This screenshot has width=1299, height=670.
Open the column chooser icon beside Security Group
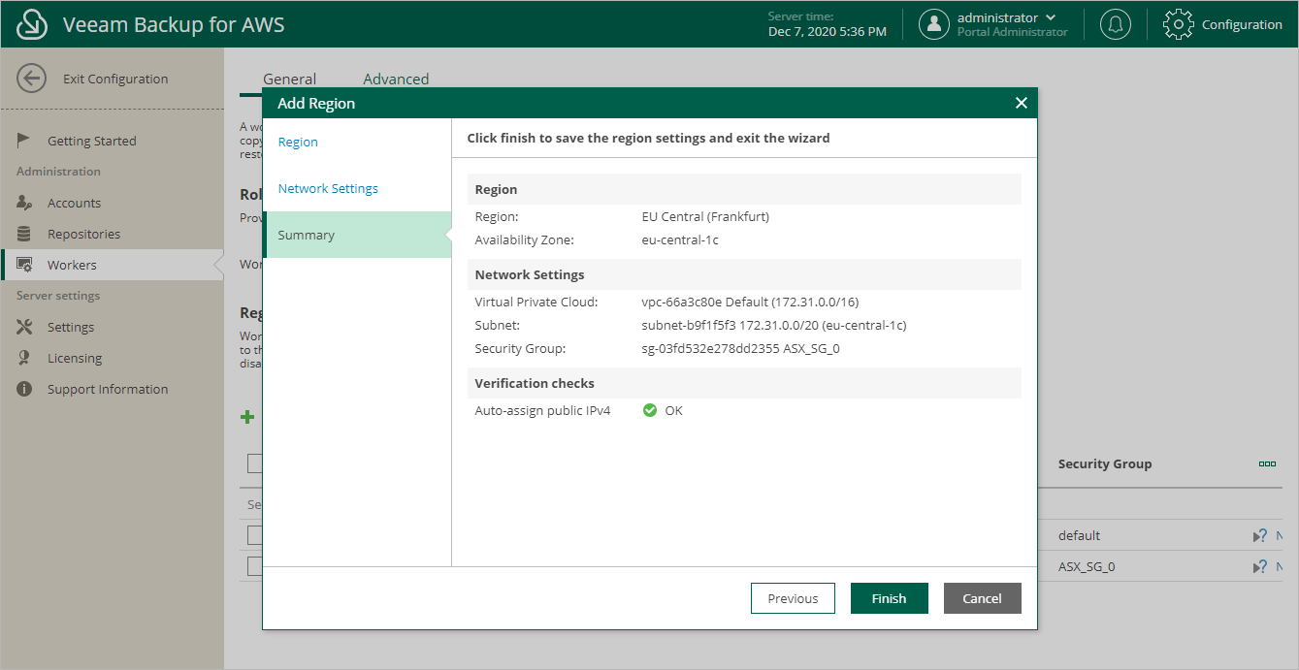[1267, 463]
